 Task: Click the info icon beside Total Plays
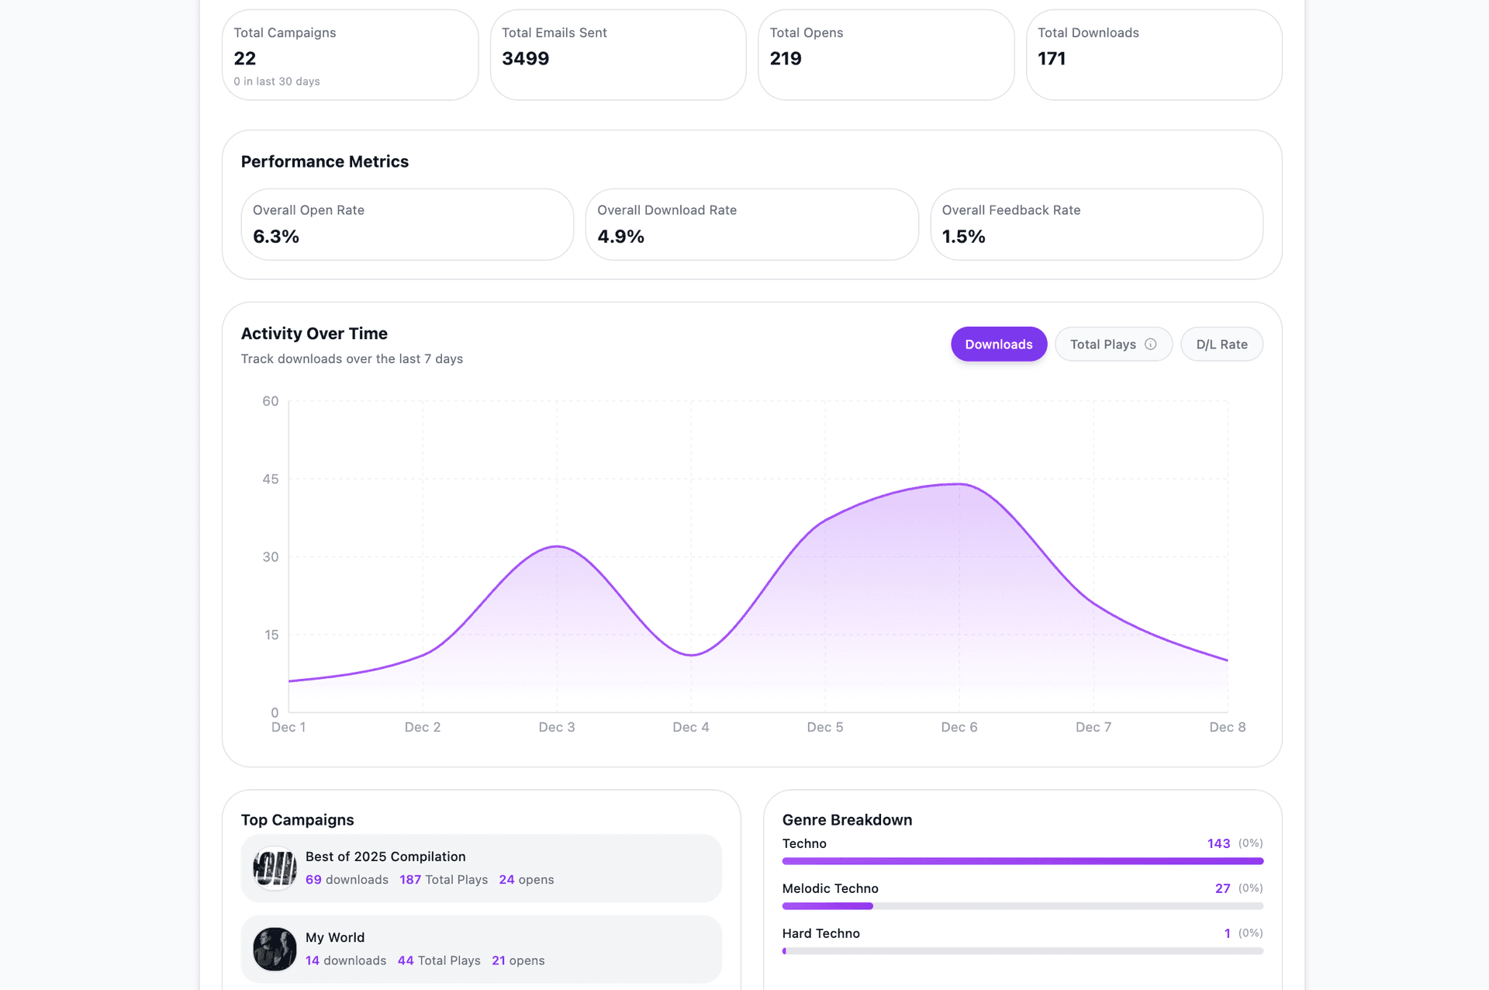pyautogui.click(x=1150, y=344)
